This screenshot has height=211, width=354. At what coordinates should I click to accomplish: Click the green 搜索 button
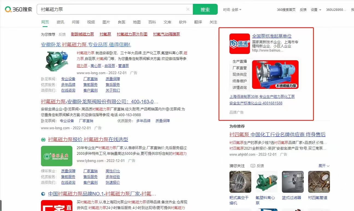[x=205, y=9]
